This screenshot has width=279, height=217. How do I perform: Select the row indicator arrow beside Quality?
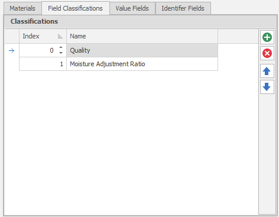(12, 51)
